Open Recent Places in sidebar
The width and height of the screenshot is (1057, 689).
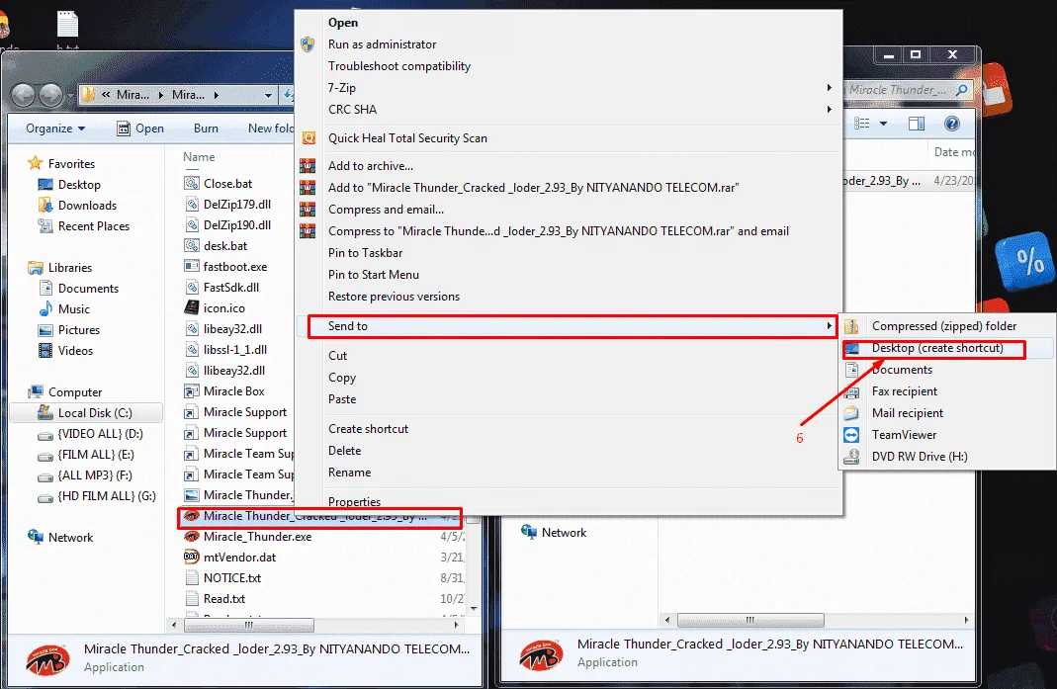[x=84, y=226]
